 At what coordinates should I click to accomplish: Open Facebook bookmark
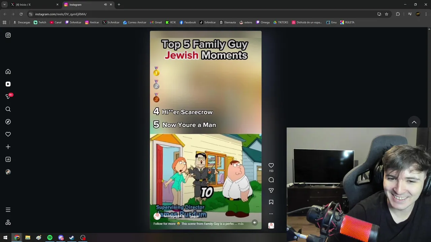[188, 23]
